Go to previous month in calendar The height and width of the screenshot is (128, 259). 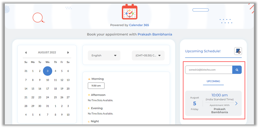pyautogui.click(x=26, y=53)
